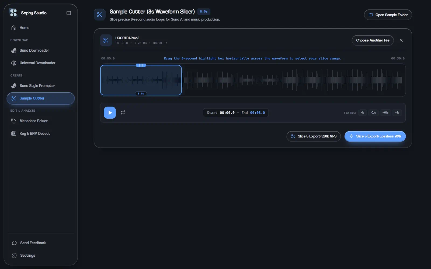Viewport: 431px width, 269px height.
Task: Click scissors icon next to HOODTRAP.mp3
Action: 106,40
